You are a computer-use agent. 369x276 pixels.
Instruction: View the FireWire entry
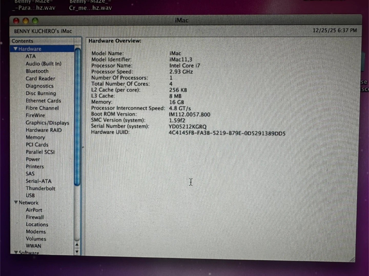(35, 115)
